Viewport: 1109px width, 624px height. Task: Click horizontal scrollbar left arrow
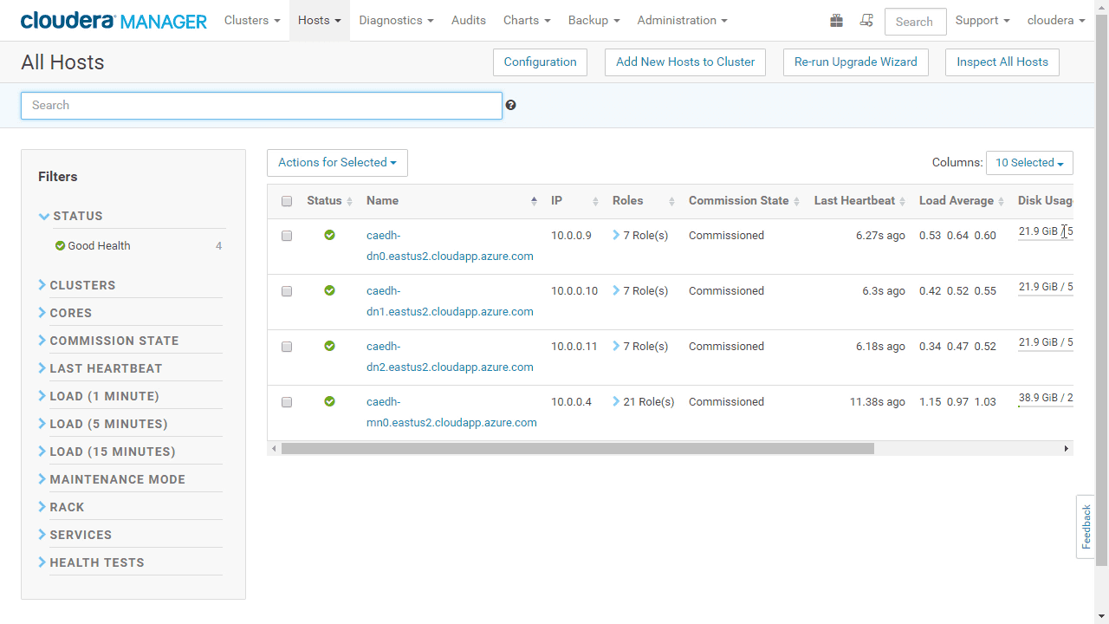tap(274, 448)
